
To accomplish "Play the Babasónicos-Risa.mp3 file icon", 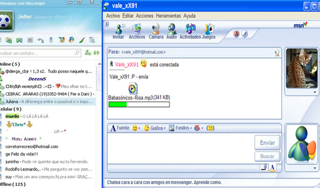I will [x=133, y=89].
